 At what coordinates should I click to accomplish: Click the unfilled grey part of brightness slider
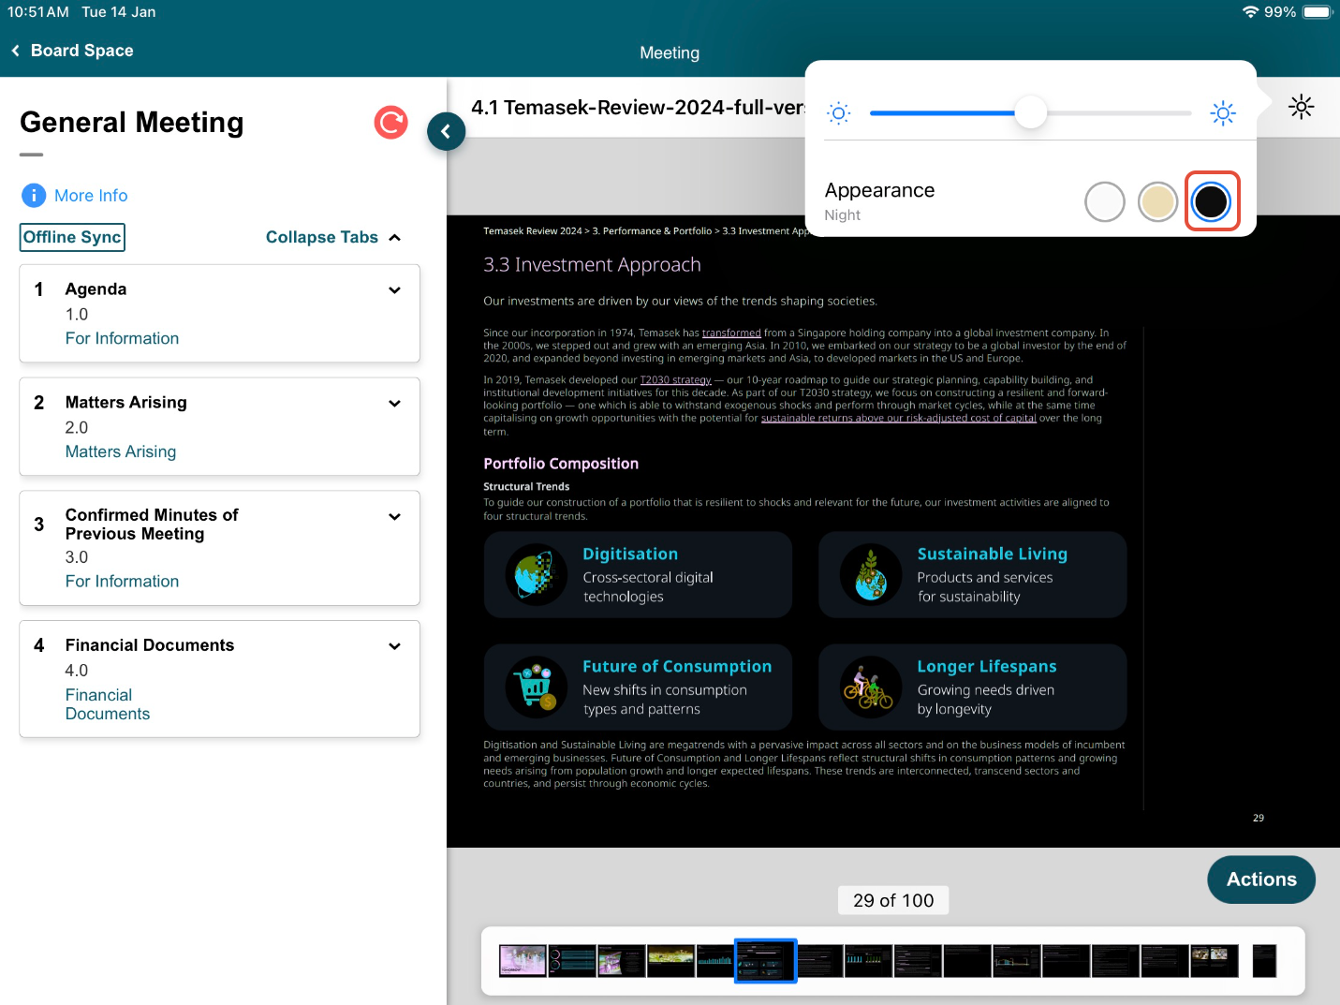point(1119,113)
